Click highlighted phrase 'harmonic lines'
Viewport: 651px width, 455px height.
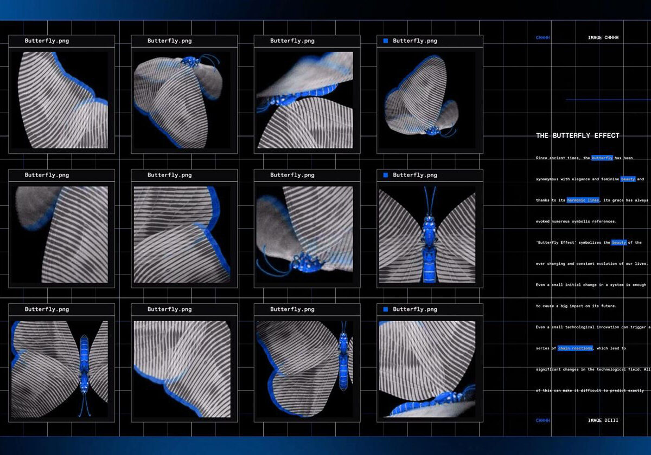[x=583, y=200]
